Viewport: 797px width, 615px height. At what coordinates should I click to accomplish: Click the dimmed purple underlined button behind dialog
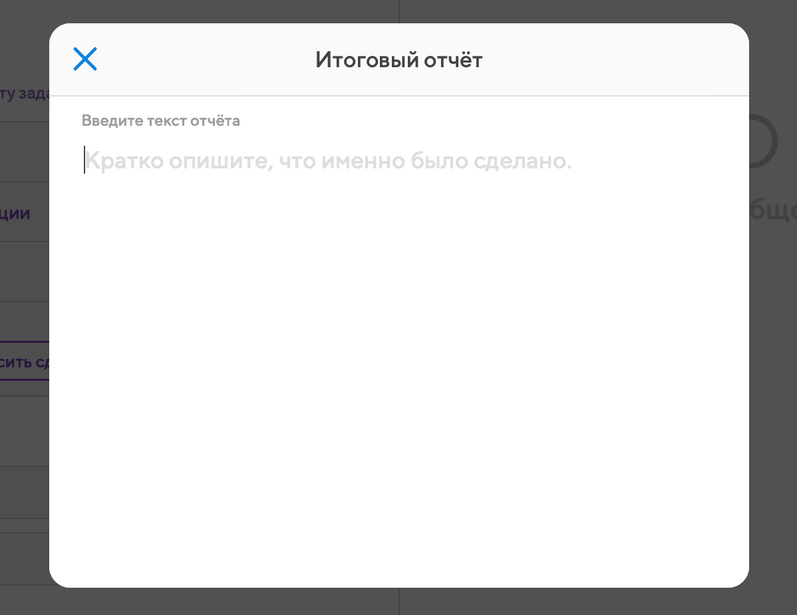point(25,361)
